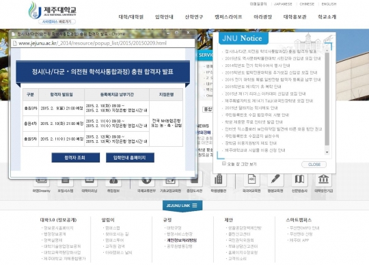Expand the JEJUNU LINK panel
The height and width of the screenshot is (265, 369).
[x=182, y=206]
